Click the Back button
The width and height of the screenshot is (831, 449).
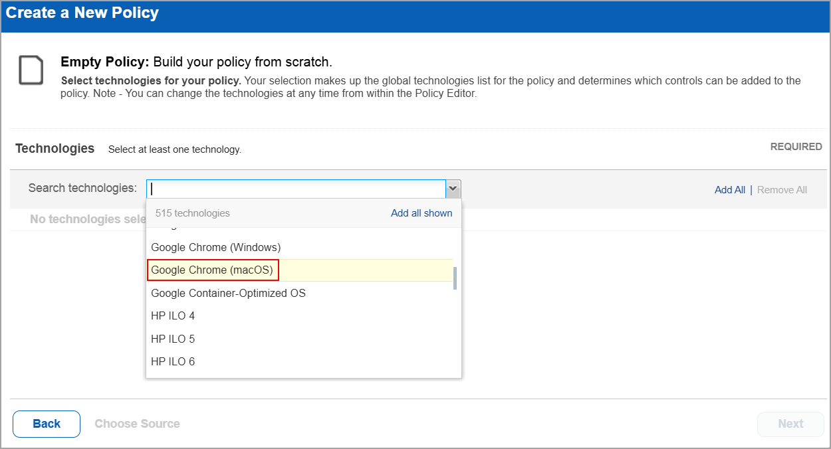[x=47, y=424]
